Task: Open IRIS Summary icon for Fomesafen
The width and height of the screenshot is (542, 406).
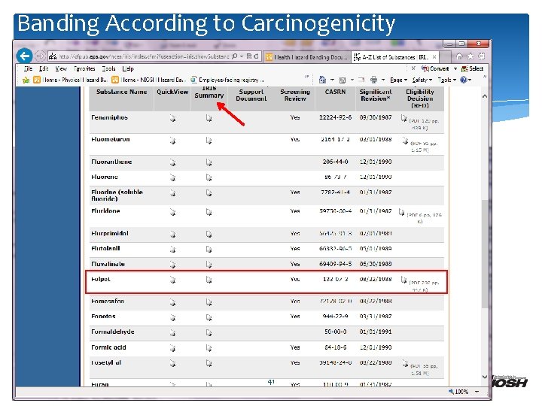Action: pyautogui.click(x=209, y=302)
